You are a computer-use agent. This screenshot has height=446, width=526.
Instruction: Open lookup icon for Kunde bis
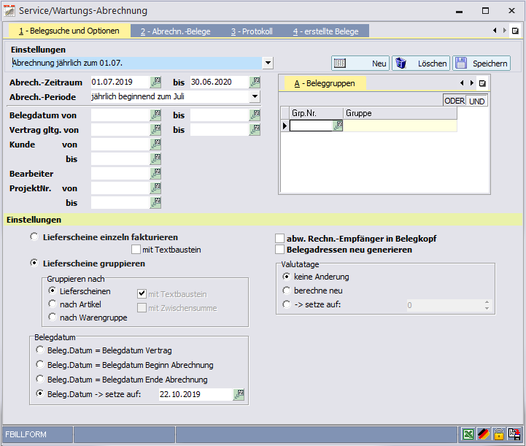(155, 158)
